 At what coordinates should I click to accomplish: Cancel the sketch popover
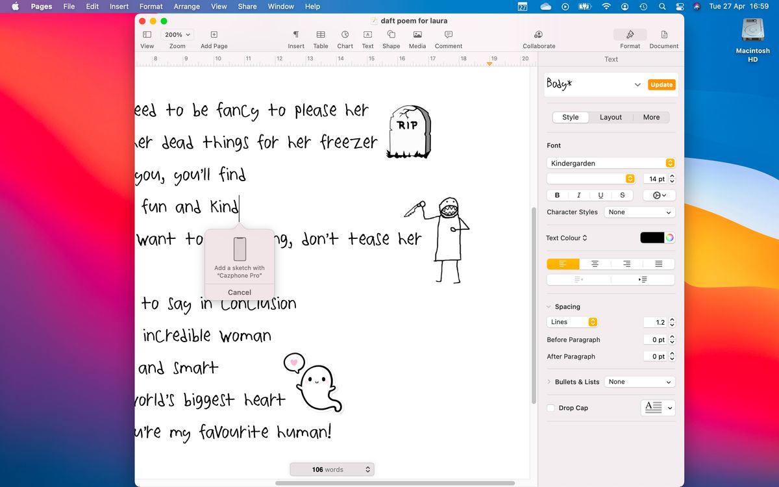point(239,292)
